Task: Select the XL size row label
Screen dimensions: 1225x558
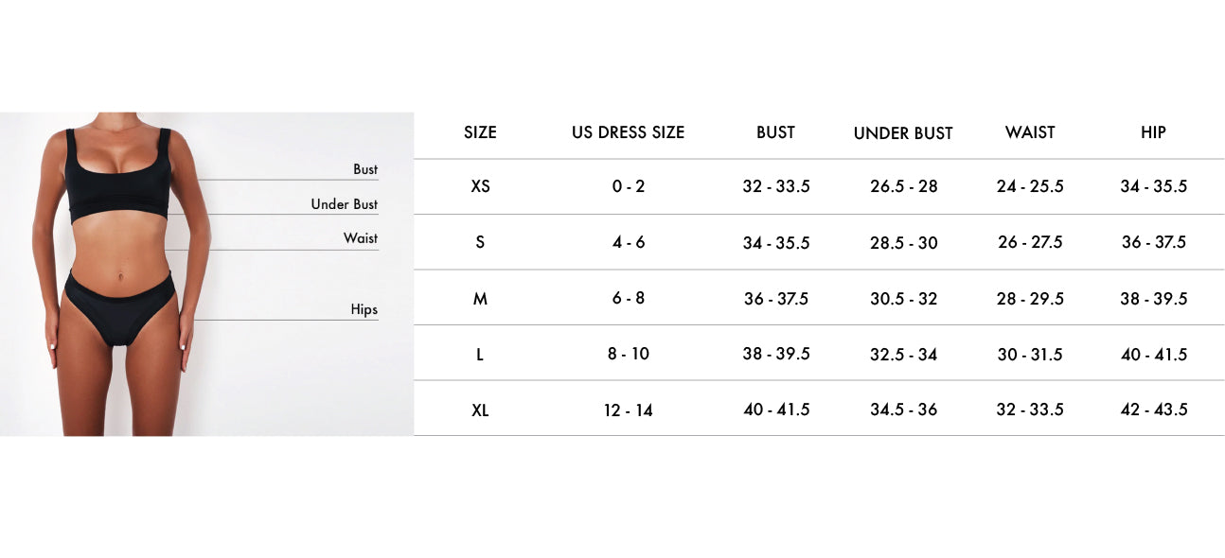Action: point(480,410)
